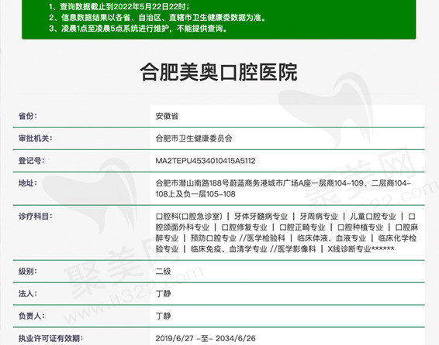The width and height of the screenshot is (439, 345).
Task: Select the 地址 row label
Action: click(27, 183)
